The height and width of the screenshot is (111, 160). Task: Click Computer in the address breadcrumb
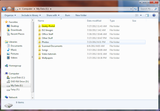[x=27, y=9]
